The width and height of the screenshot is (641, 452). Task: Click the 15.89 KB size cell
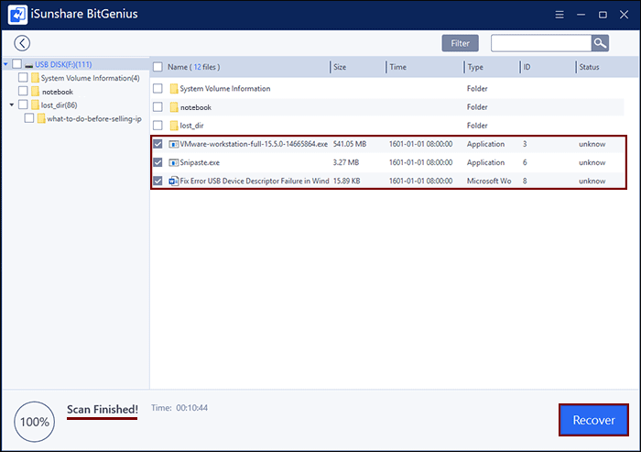[347, 181]
